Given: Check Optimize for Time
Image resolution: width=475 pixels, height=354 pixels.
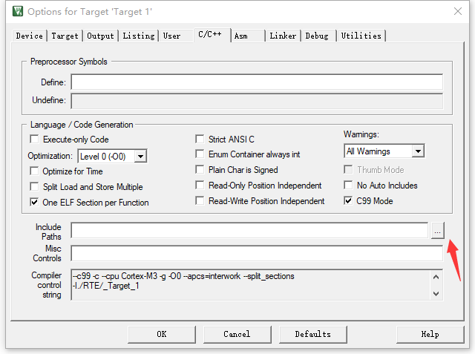Looking at the screenshot, I should [34, 171].
